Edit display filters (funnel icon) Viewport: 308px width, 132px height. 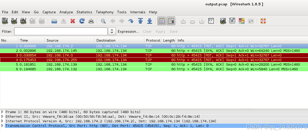coord(232,21)
